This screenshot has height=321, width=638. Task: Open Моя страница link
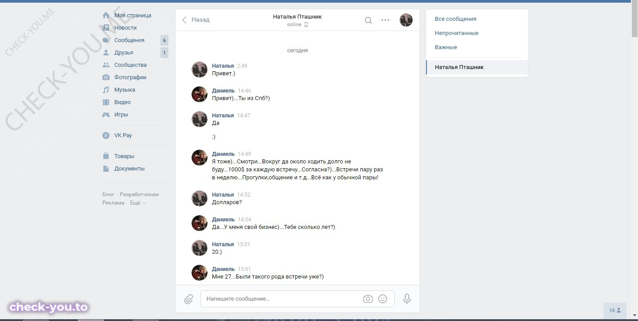click(x=133, y=15)
